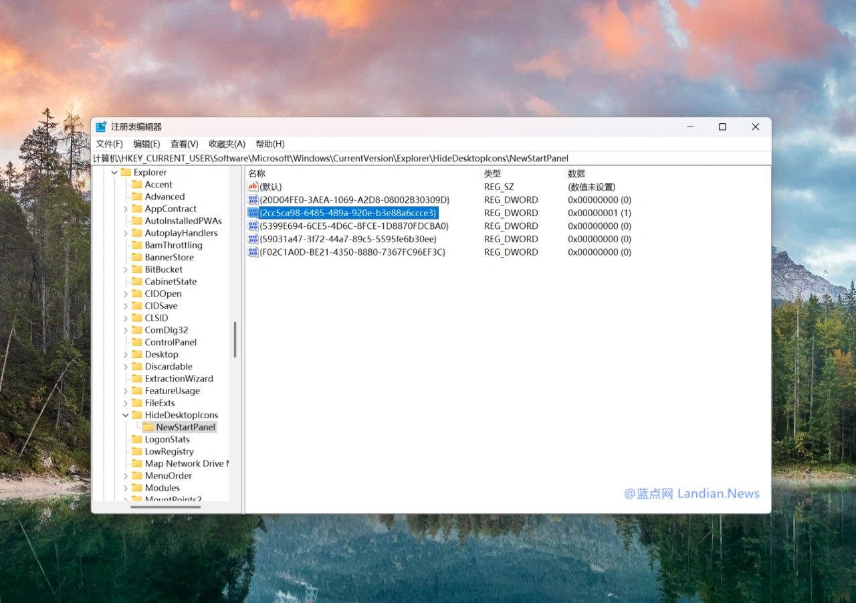The height and width of the screenshot is (603, 856).
Task: Click DWORD icon beside {F02C1A0D-BE21-4350-88B0-7367FC96EF3C}
Action: (x=253, y=252)
